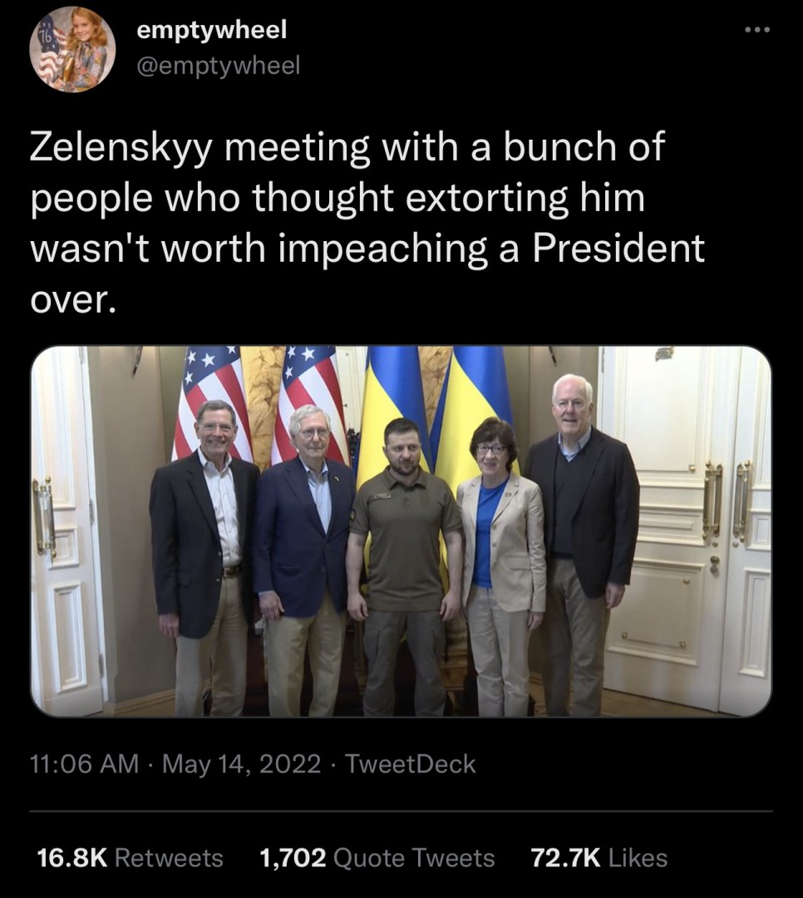Click the gold door handle on right door

pos(713,499)
